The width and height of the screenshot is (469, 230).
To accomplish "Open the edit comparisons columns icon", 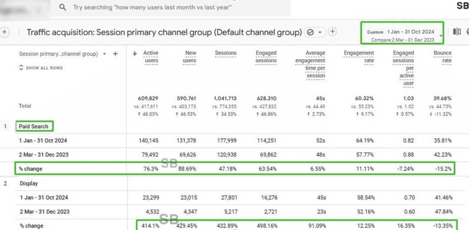I will (456, 32).
